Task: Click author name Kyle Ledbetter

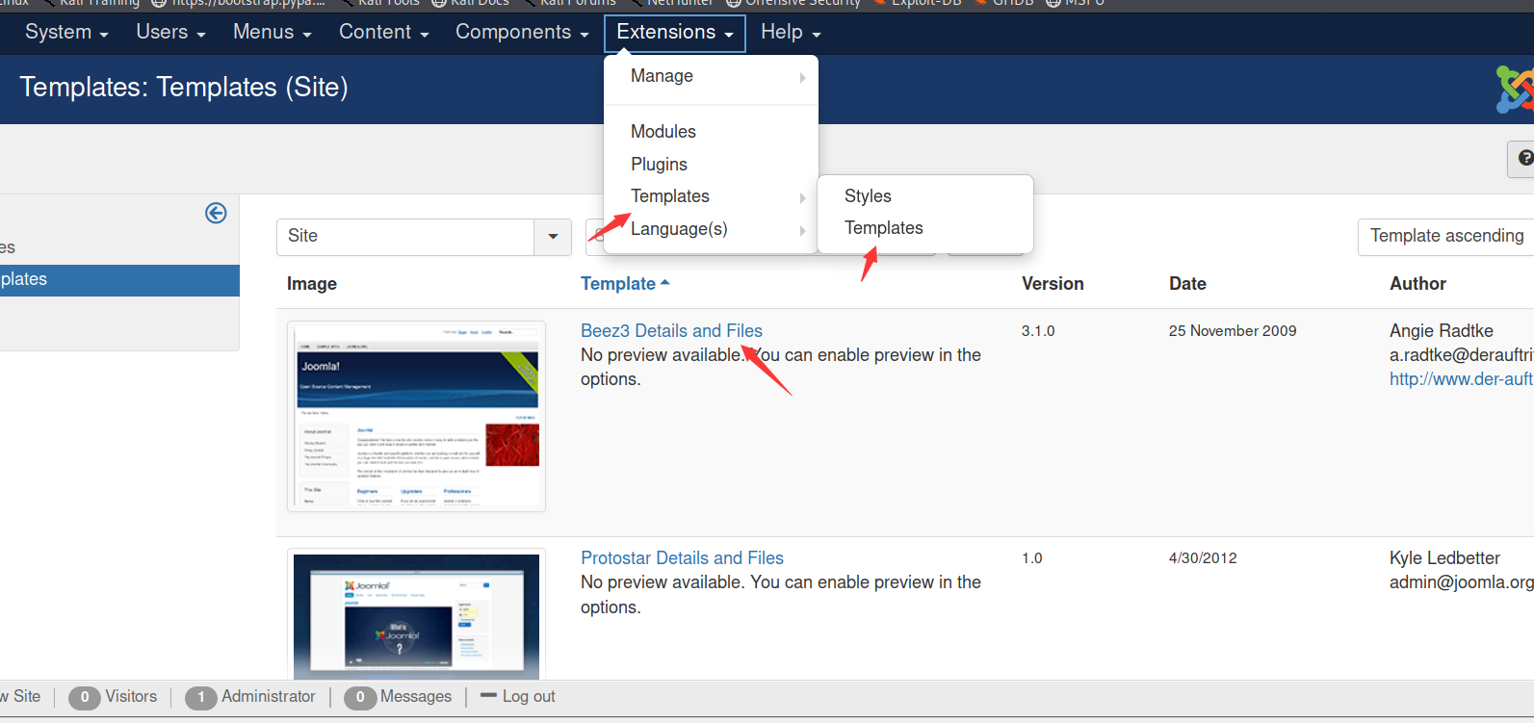Action: click(1444, 558)
